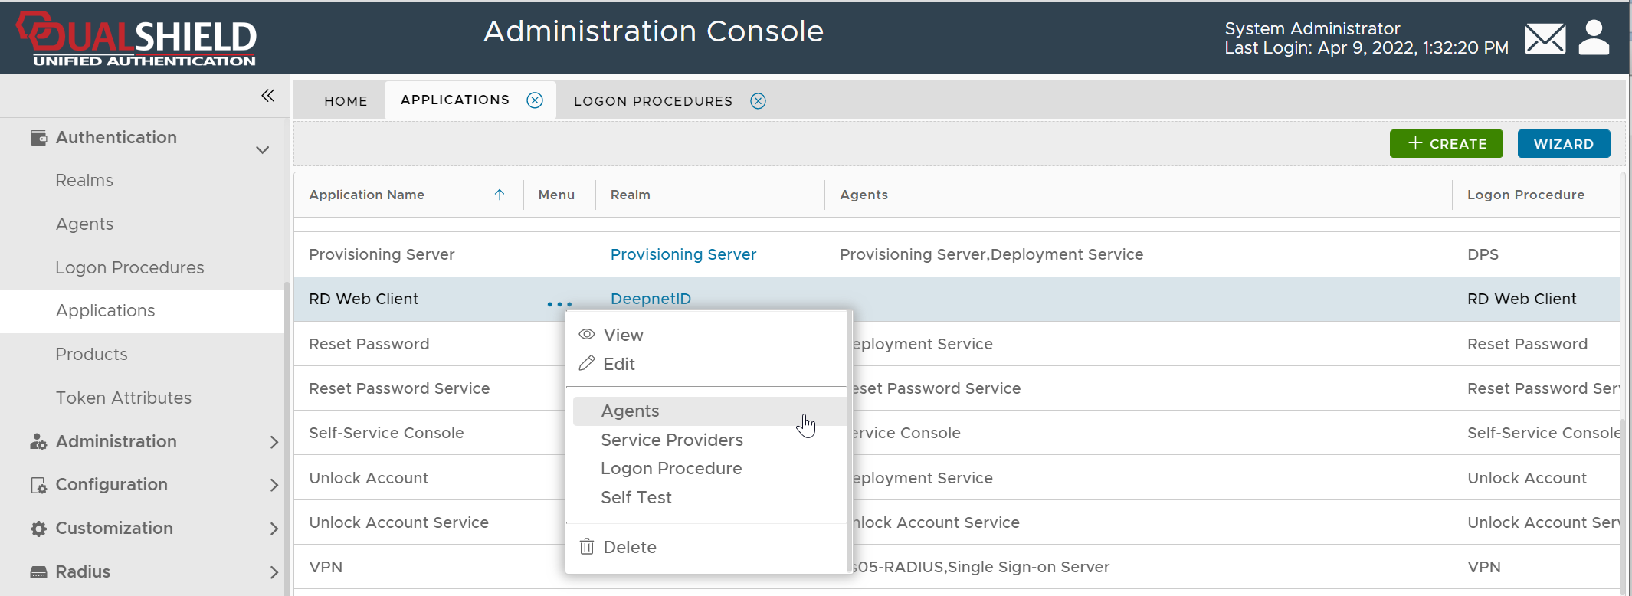Click the user profile icon
The width and height of the screenshot is (1632, 596).
pos(1594,38)
